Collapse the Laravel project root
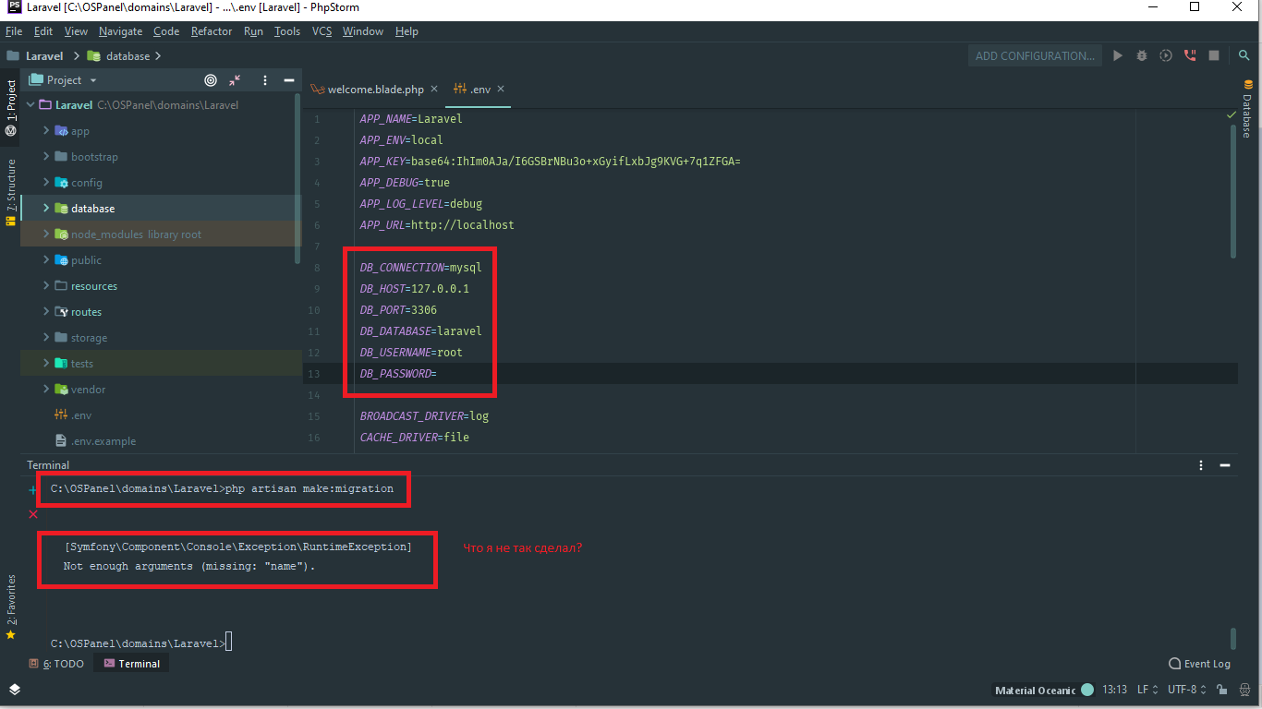This screenshot has width=1262, height=709. click(30, 105)
